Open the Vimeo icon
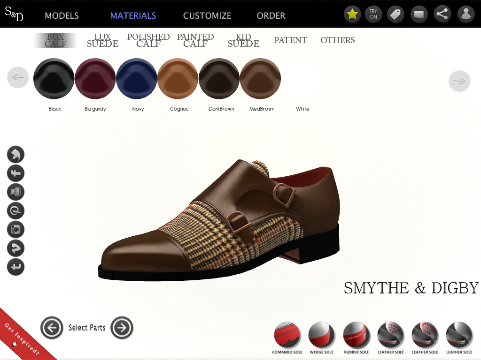 pyautogui.click(x=16, y=248)
